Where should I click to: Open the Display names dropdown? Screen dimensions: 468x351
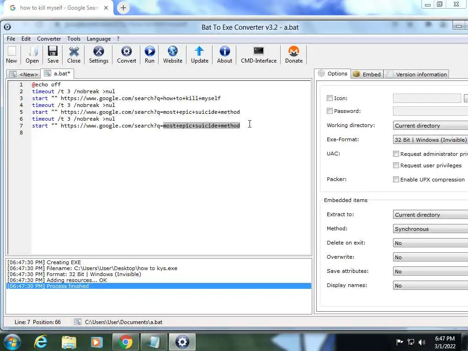point(431,285)
